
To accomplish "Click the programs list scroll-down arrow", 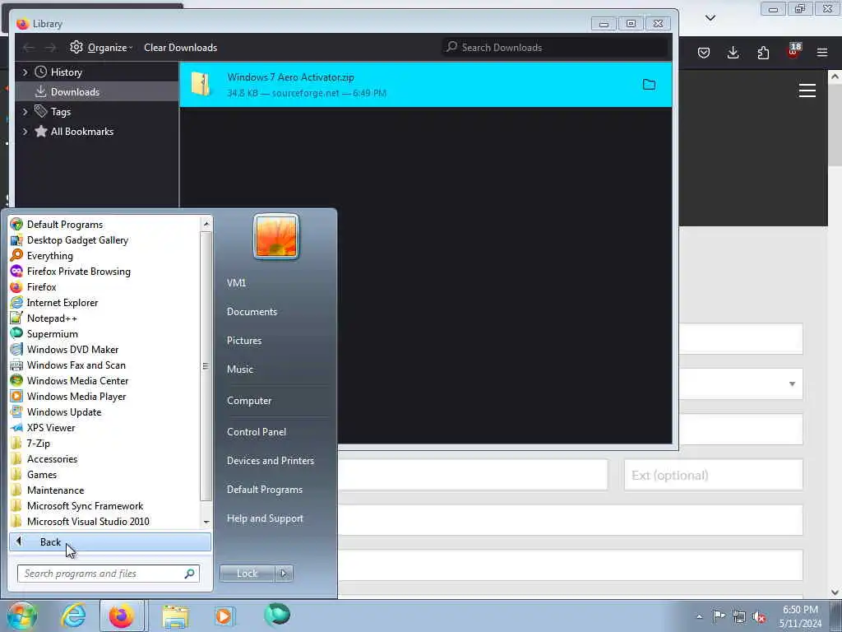I will click(206, 522).
